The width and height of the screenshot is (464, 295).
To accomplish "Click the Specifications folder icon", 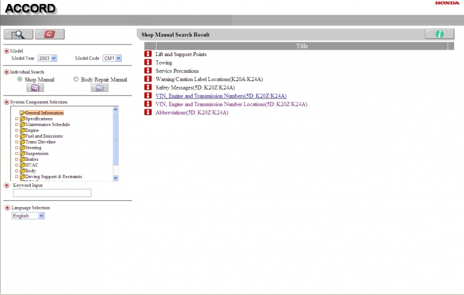I will 22,119.
